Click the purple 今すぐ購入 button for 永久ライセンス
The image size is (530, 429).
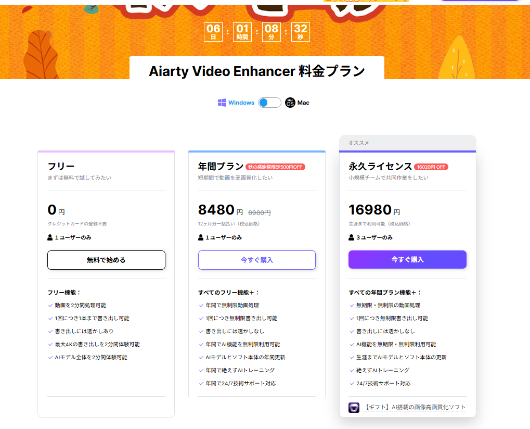407,259
